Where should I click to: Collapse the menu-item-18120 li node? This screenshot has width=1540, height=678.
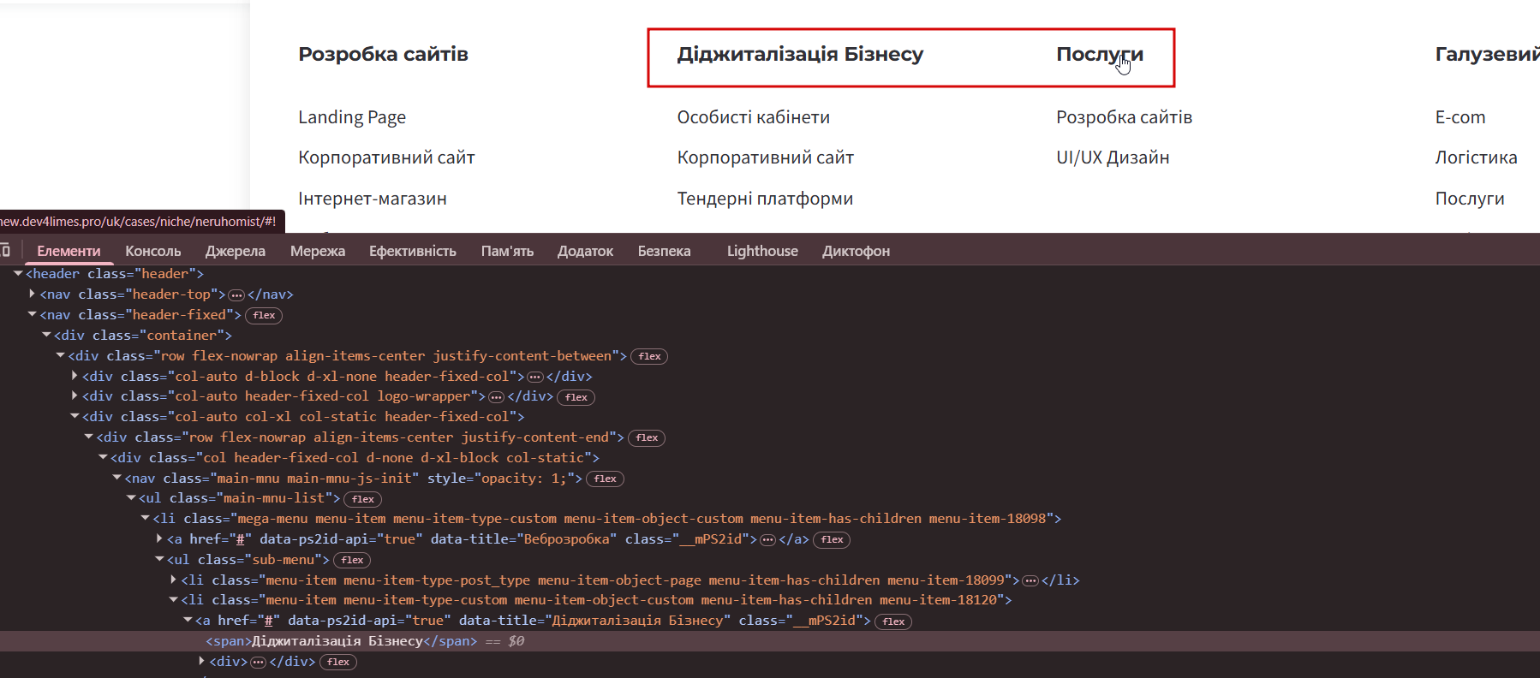tap(174, 600)
